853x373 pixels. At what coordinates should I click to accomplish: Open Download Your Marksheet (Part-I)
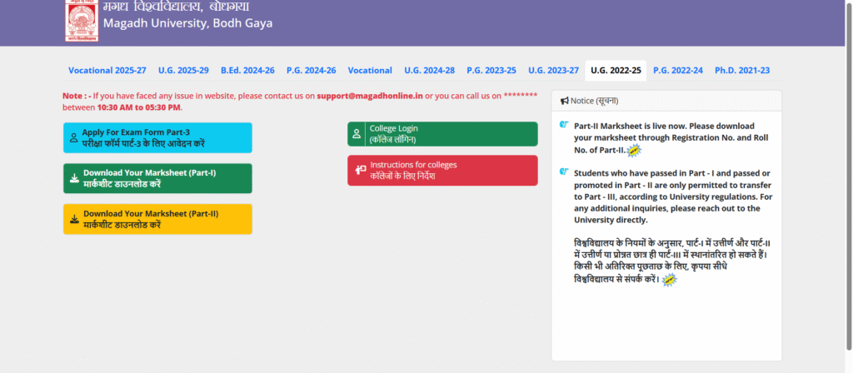pos(157,178)
